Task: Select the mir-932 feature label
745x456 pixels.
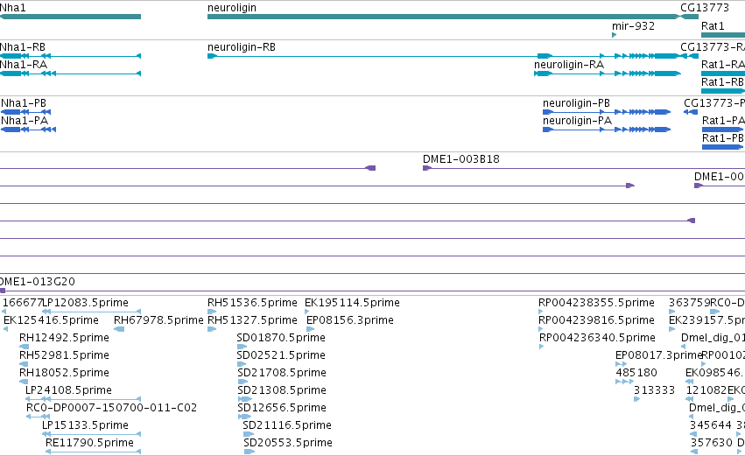Action: click(633, 26)
